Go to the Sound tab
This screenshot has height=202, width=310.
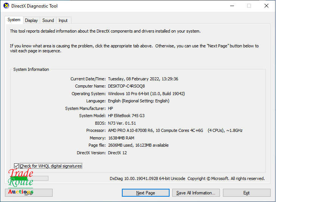[x=48, y=20]
